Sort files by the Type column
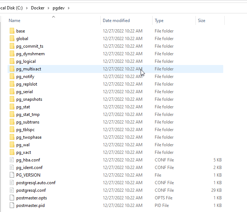 [x=159, y=21]
